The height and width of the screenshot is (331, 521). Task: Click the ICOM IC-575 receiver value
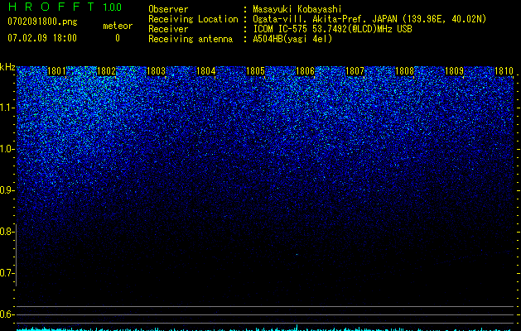pyautogui.click(x=332, y=29)
